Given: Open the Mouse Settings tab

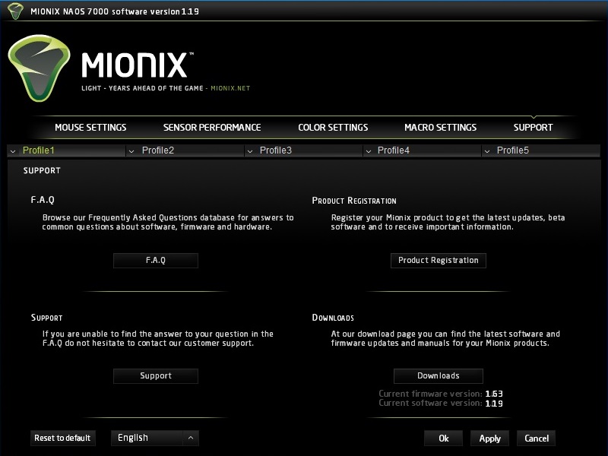Looking at the screenshot, I should coord(90,128).
